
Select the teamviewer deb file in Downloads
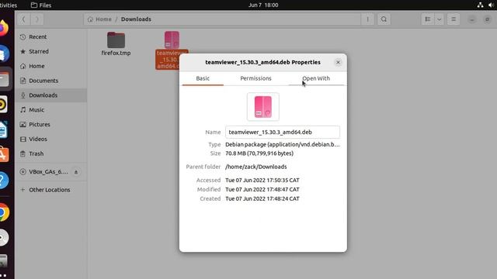coord(172,50)
